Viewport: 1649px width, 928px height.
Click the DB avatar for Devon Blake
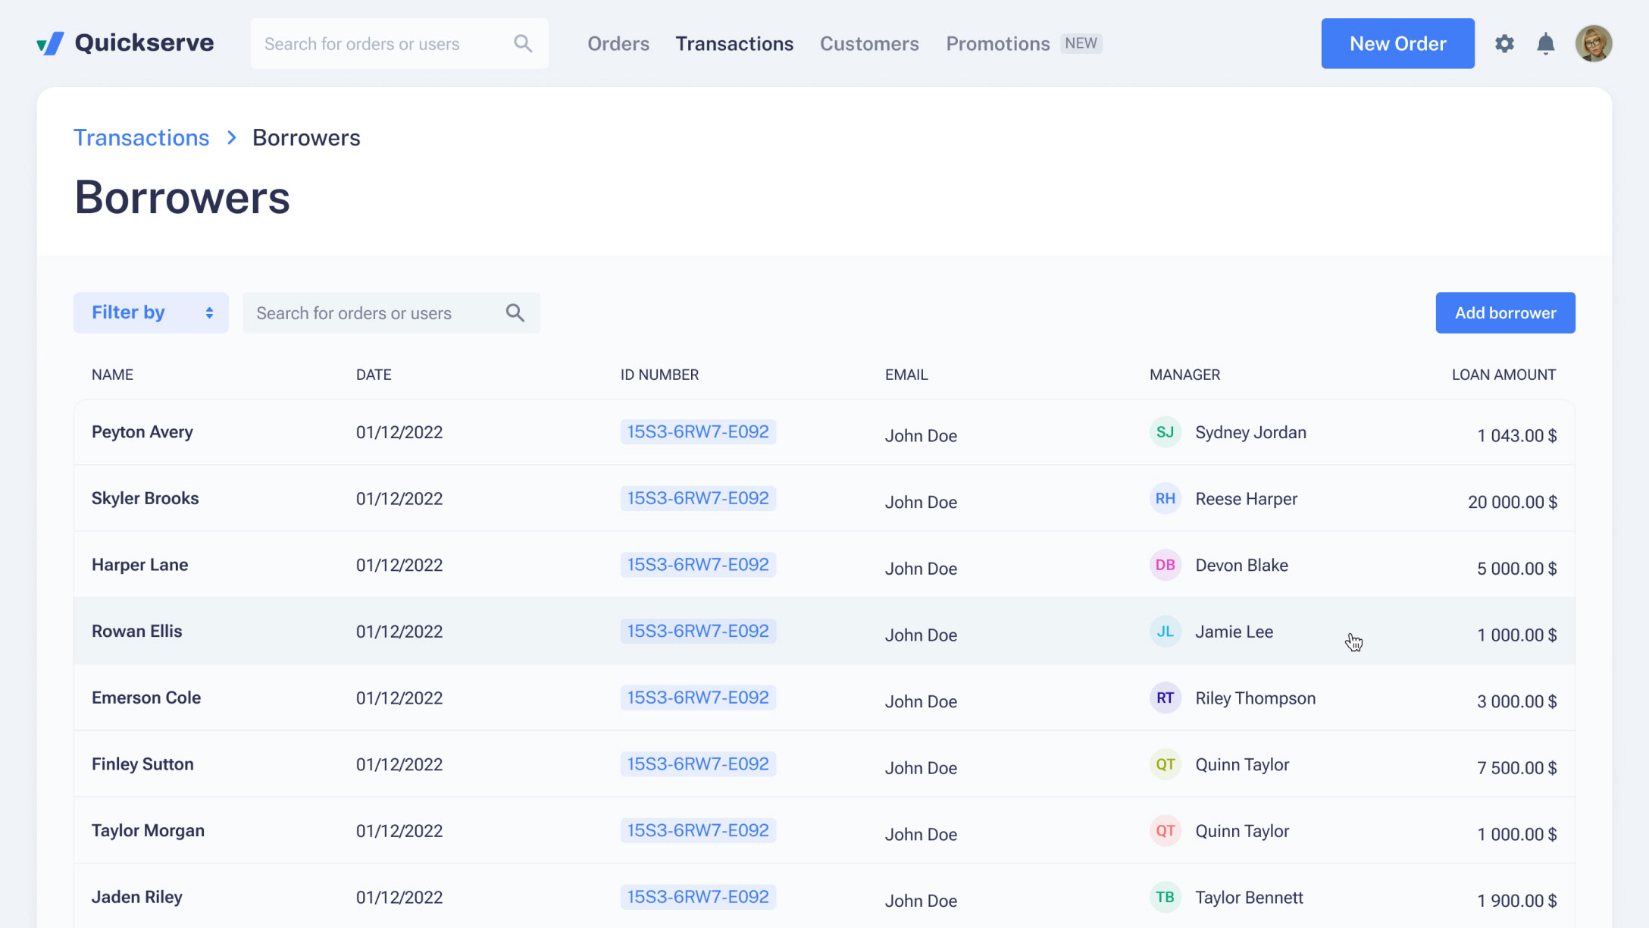pyautogui.click(x=1165, y=565)
